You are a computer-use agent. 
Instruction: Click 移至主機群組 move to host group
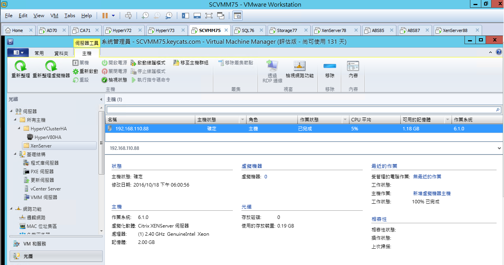point(191,63)
